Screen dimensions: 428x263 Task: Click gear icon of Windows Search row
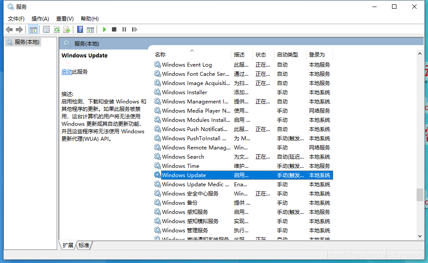(157, 157)
